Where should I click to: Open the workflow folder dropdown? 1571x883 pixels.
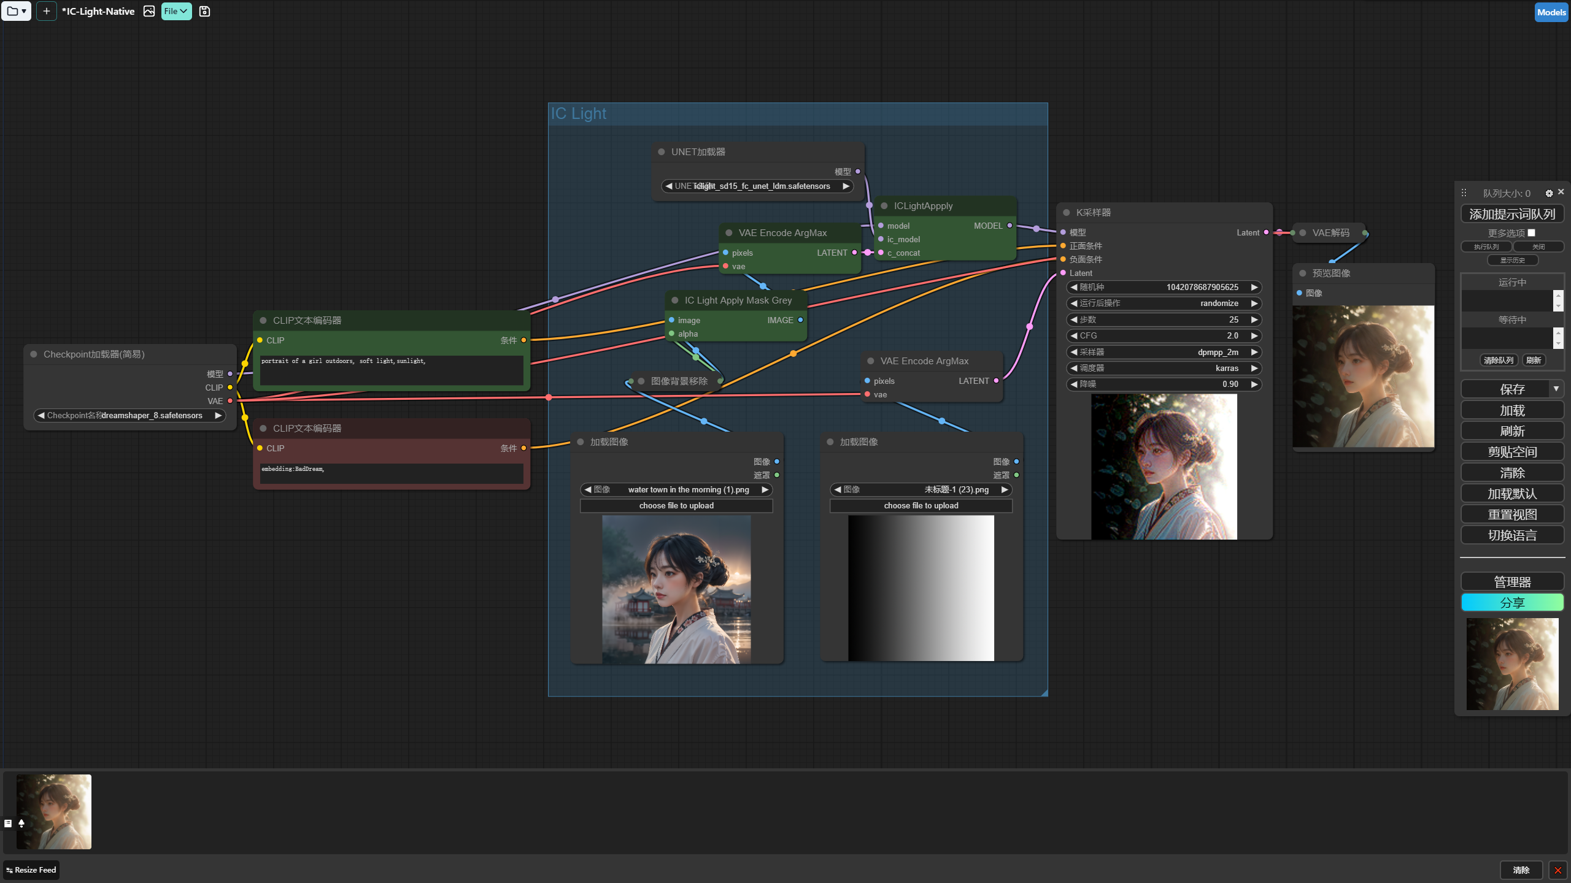(16, 11)
